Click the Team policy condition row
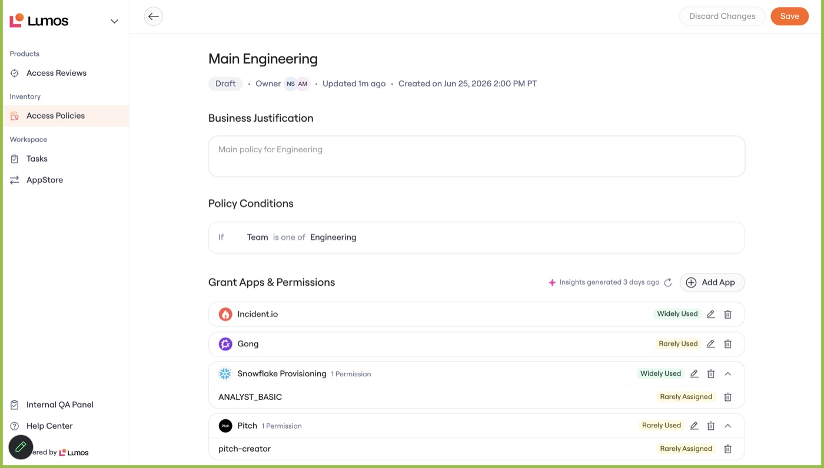Image resolution: width=824 pixels, height=468 pixels. coord(477,238)
